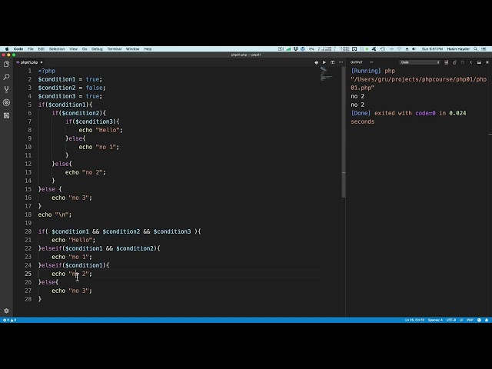Click the Wi-Fi icon in menu bar
The image size is (492, 369).
pyautogui.click(x=400, y=49)
